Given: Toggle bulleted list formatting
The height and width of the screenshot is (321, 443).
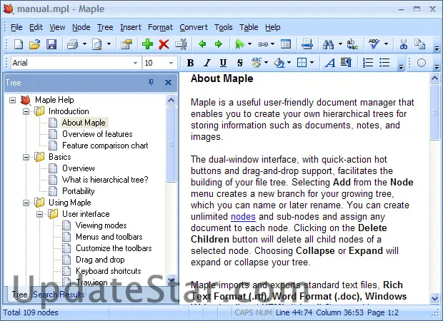Looking at the screenshot, I should click(x=384, y=63).
